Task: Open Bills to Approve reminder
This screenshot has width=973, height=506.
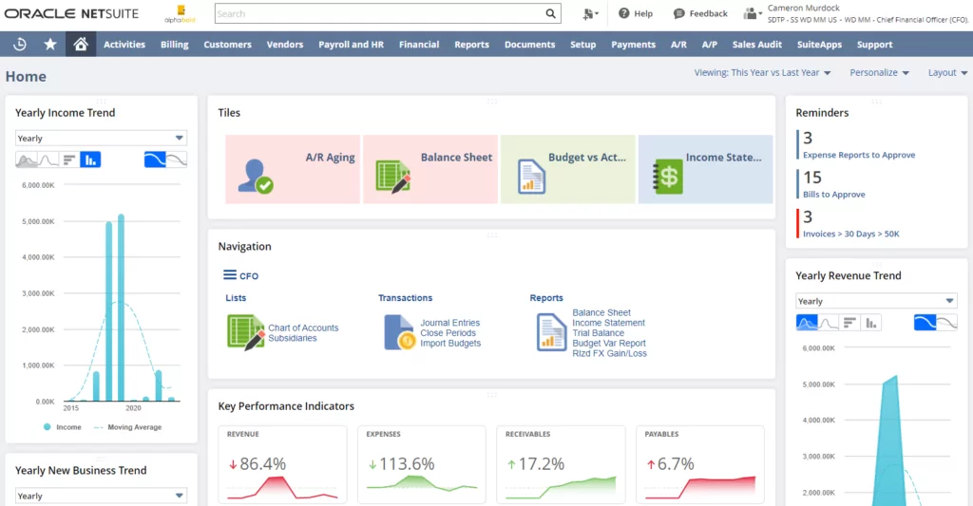Action: [833, 194]
